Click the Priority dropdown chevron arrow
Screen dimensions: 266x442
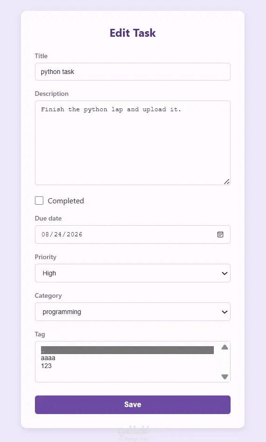coord(225,273)
